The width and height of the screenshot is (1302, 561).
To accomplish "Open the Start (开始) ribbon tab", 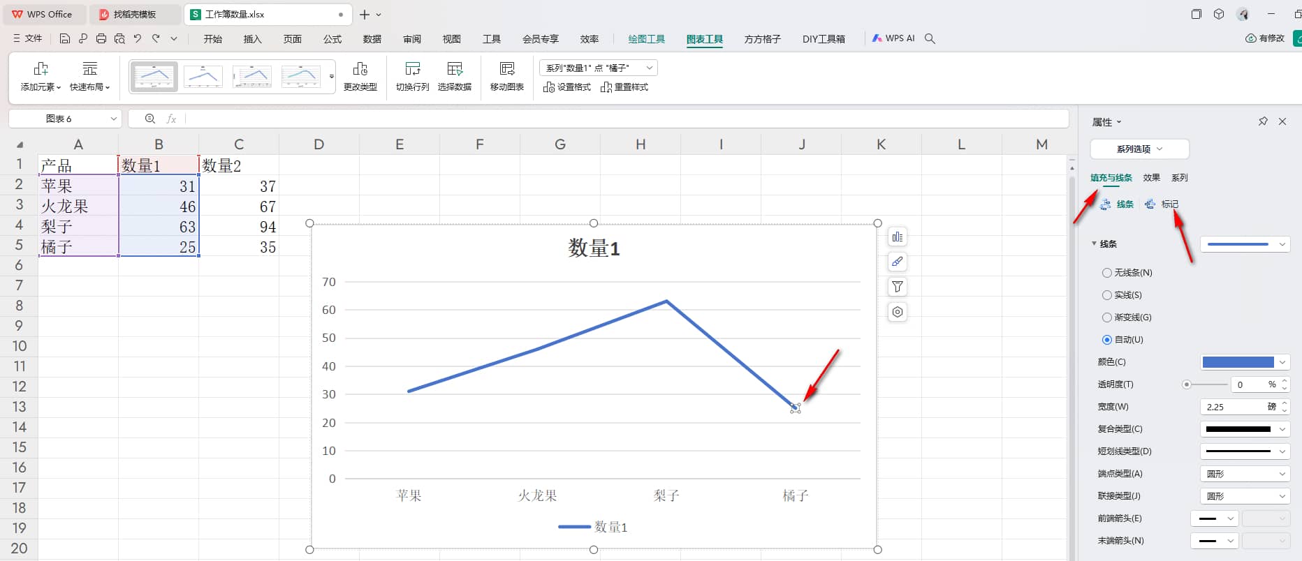I will (212, 39).
